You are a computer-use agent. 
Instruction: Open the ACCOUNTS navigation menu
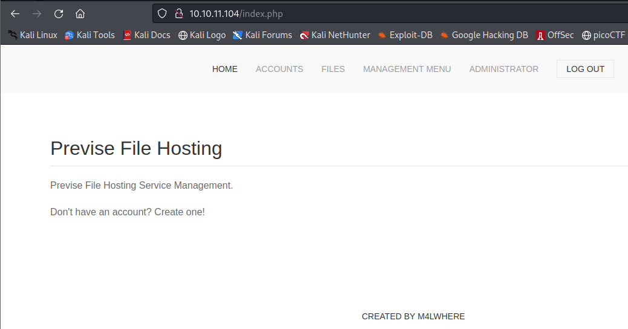click(280, 69)
